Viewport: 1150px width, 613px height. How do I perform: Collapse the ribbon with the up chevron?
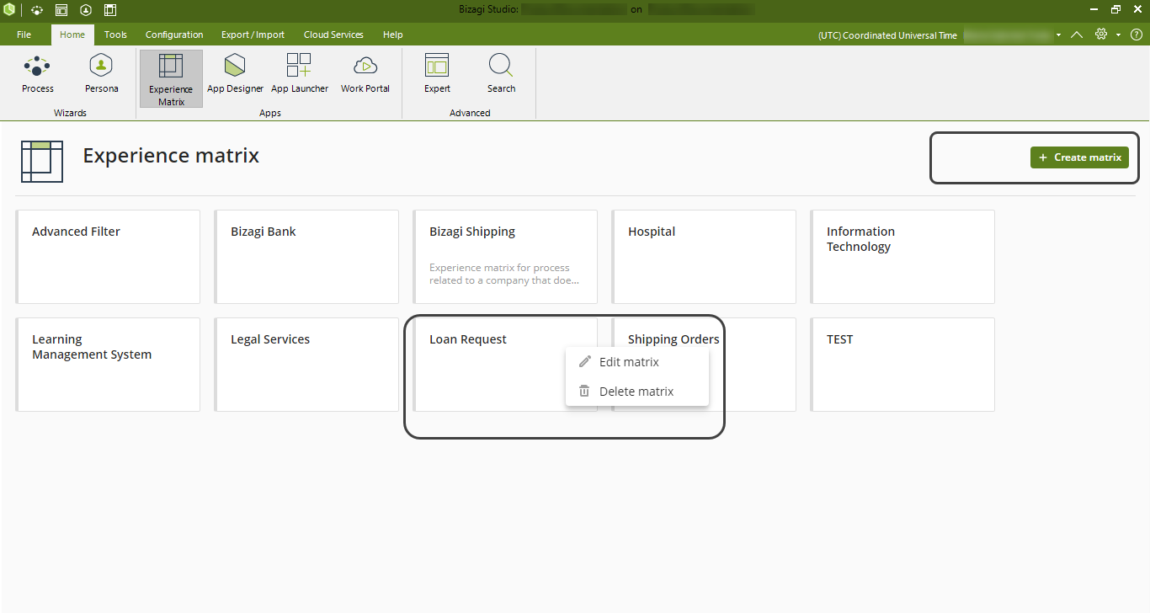1077,35
